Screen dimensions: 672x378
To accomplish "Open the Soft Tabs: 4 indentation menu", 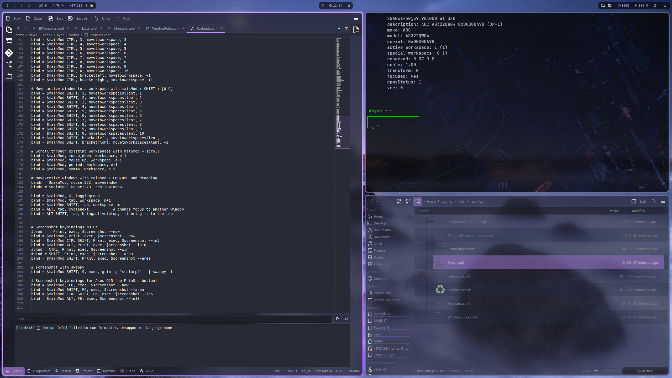I will click(x=323, y=371).
